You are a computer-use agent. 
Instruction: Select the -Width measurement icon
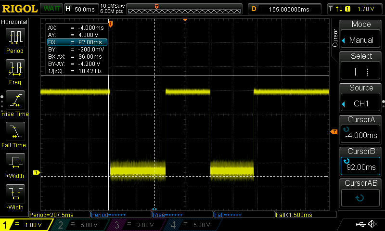pyautogui.click(x=15, y=197)
